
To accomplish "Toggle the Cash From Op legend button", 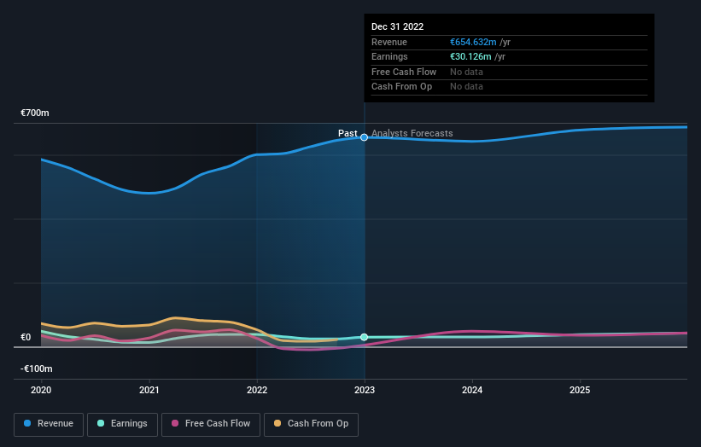I will coord(311,424).
